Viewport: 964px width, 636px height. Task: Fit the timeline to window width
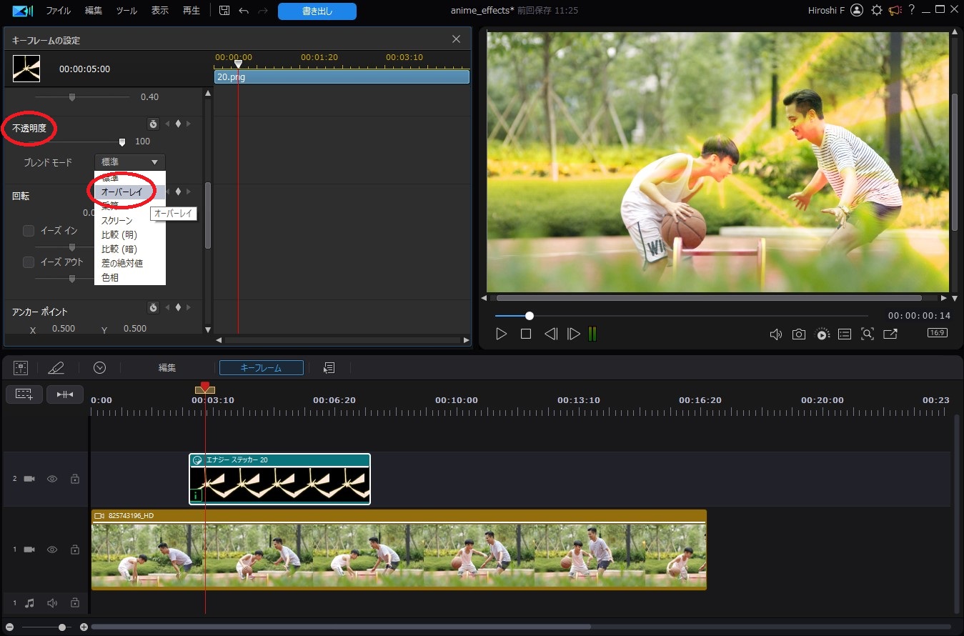click(65, 394)
